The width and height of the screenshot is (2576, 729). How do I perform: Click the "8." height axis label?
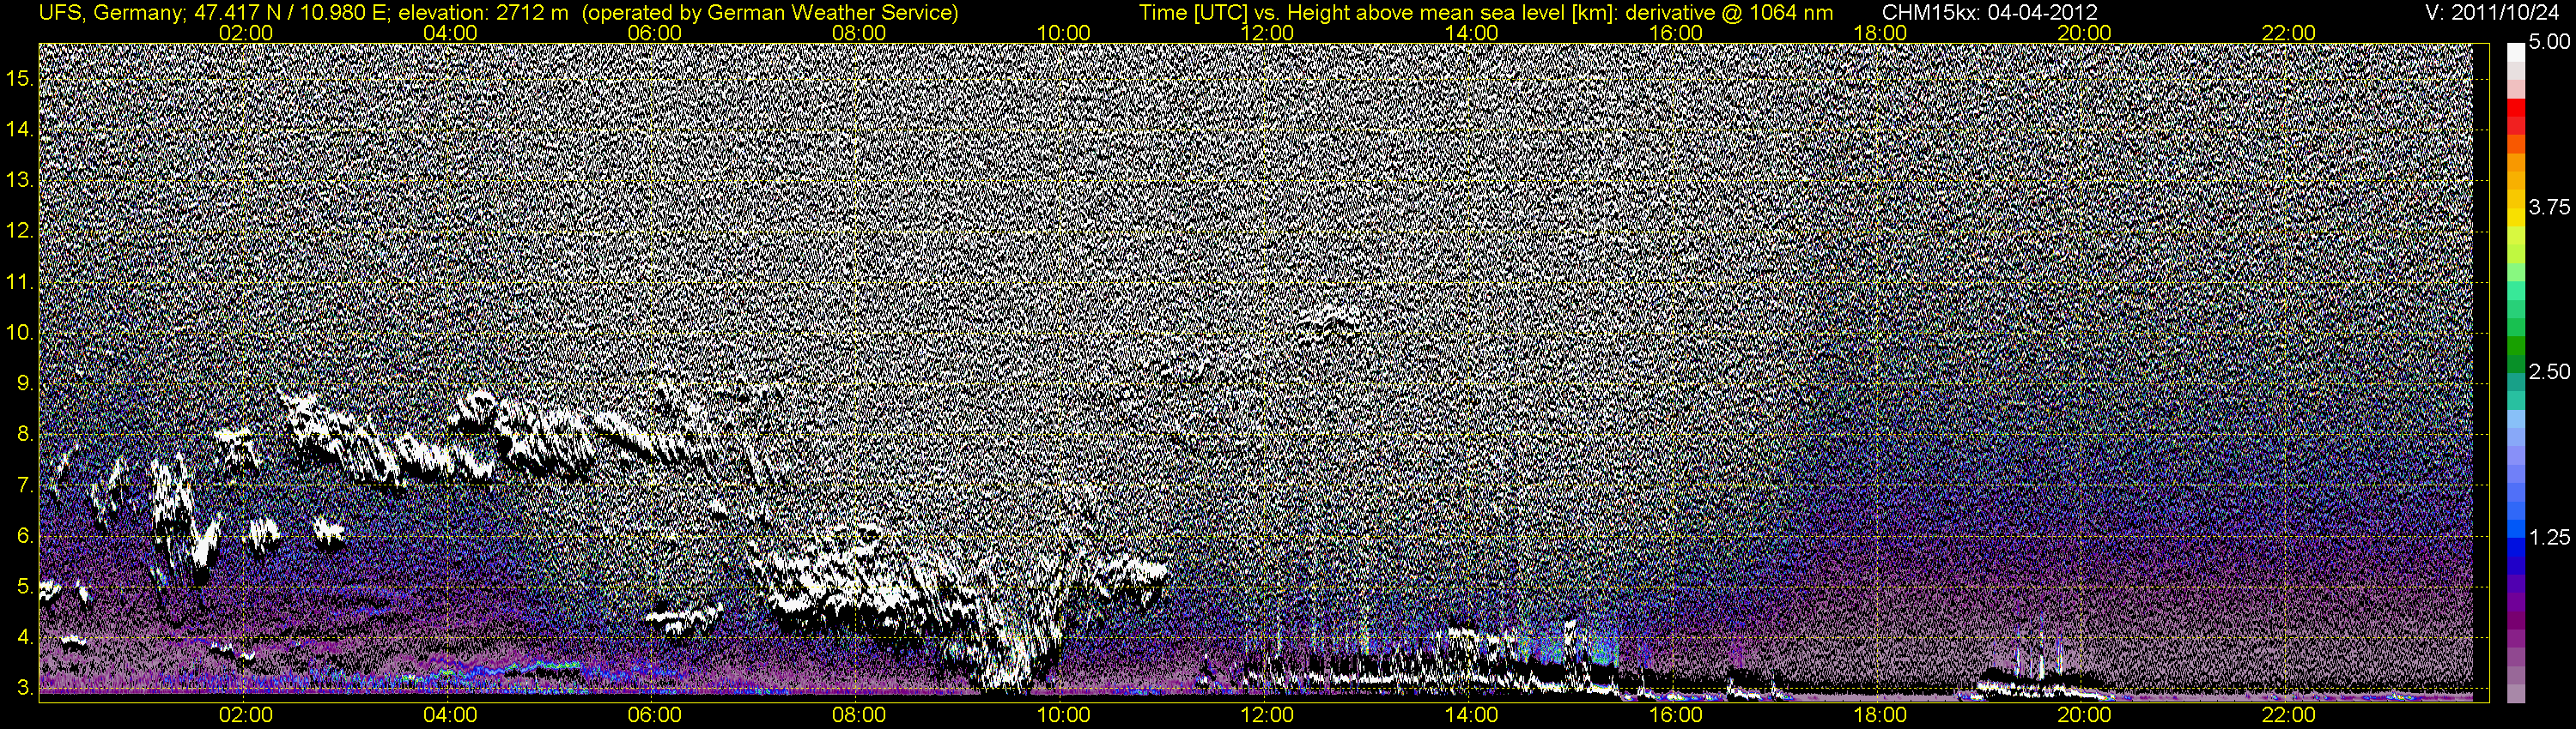(x=26, y=435)
